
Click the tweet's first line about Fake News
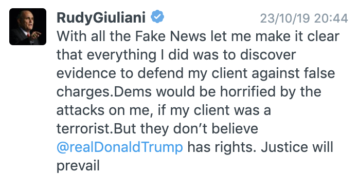point(198,36)
